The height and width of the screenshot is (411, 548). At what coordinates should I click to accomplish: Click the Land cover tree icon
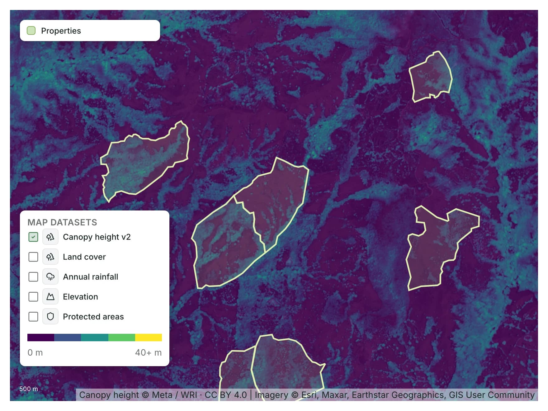point(50,257)
